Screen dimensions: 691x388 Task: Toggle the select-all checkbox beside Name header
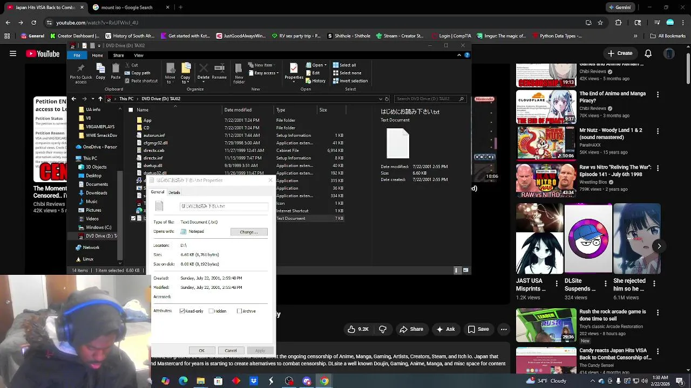pyautogui.click(x=131, y=110)
